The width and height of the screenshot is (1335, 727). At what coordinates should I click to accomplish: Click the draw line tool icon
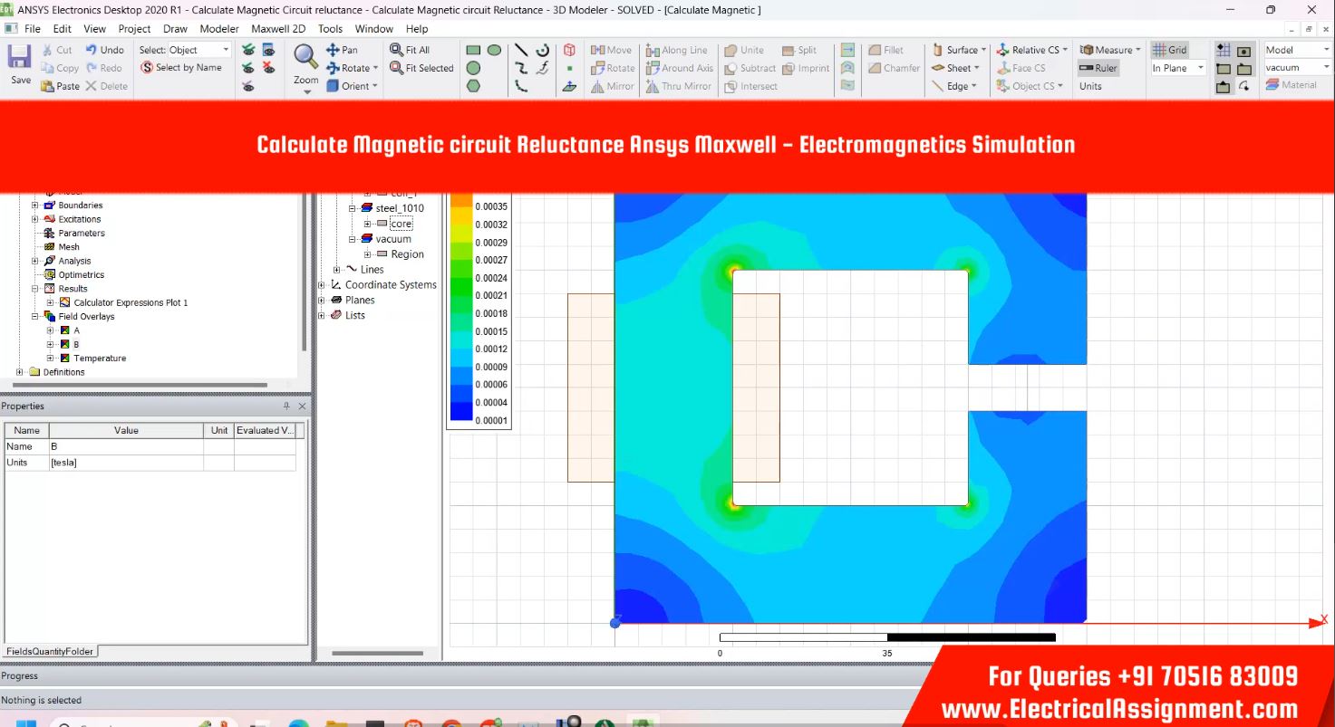point(521,50)
